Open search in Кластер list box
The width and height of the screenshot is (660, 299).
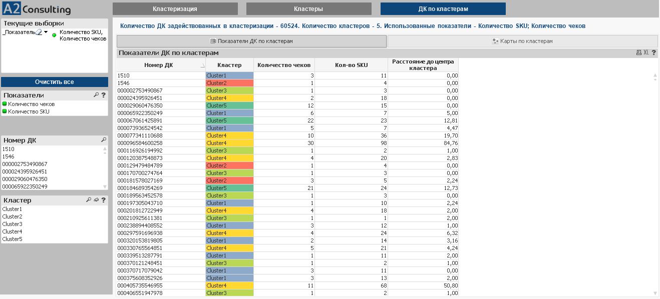89,200
